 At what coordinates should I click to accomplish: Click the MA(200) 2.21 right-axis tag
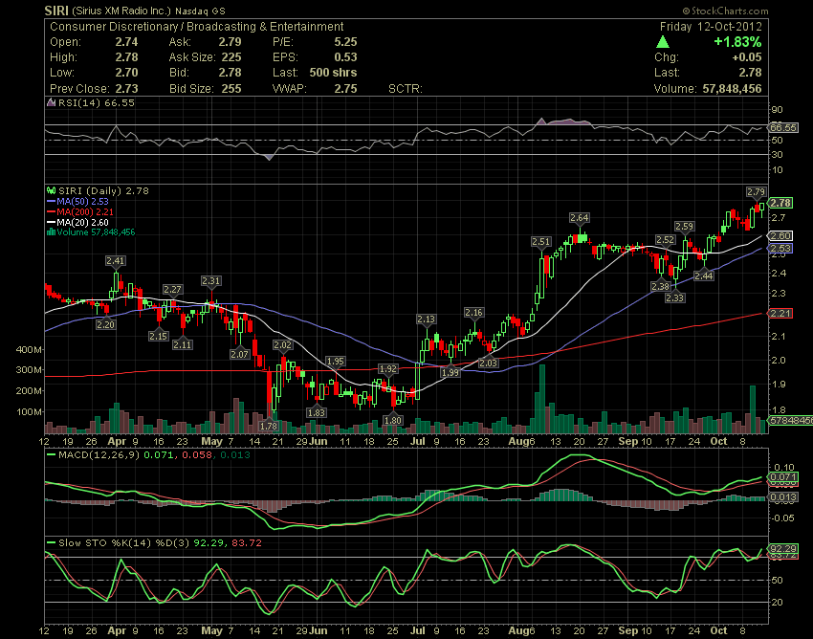click(x=780, y=313)
